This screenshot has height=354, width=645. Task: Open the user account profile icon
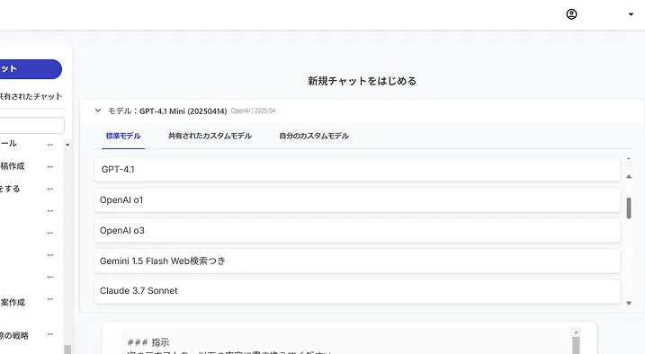click(x=571, y=14)
